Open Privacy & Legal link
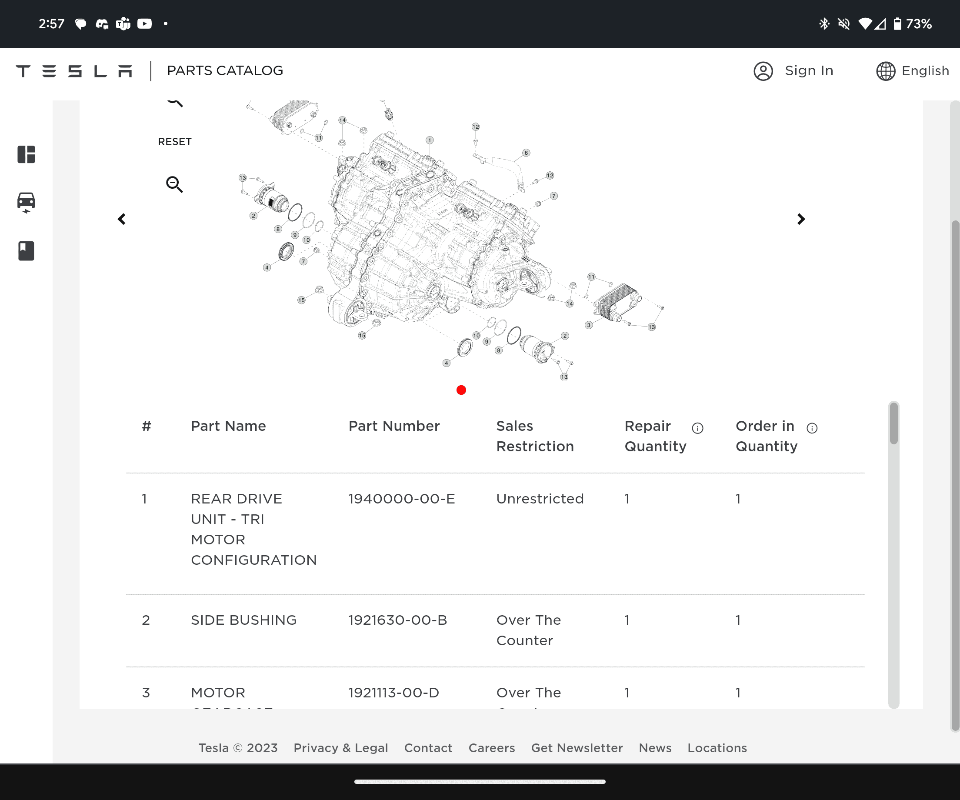 tap(340, 748)
